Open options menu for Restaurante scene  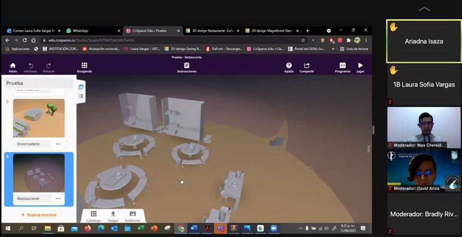tap(58, 199)
